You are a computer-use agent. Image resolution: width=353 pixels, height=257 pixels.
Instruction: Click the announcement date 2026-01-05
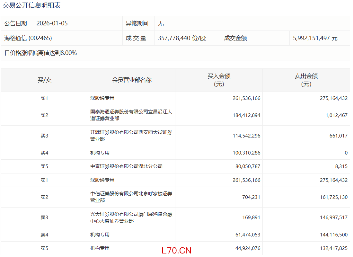click(52, 23)
